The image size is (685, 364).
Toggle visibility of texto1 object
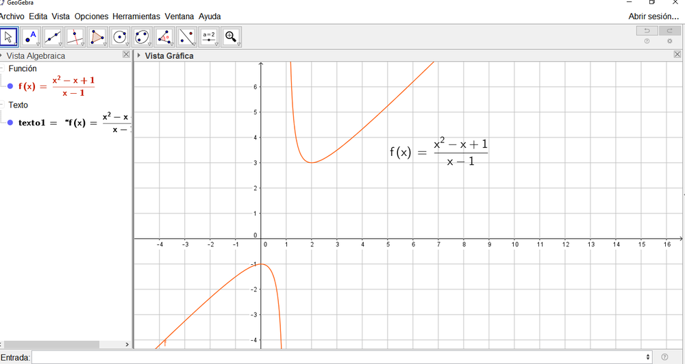(10, 122)
